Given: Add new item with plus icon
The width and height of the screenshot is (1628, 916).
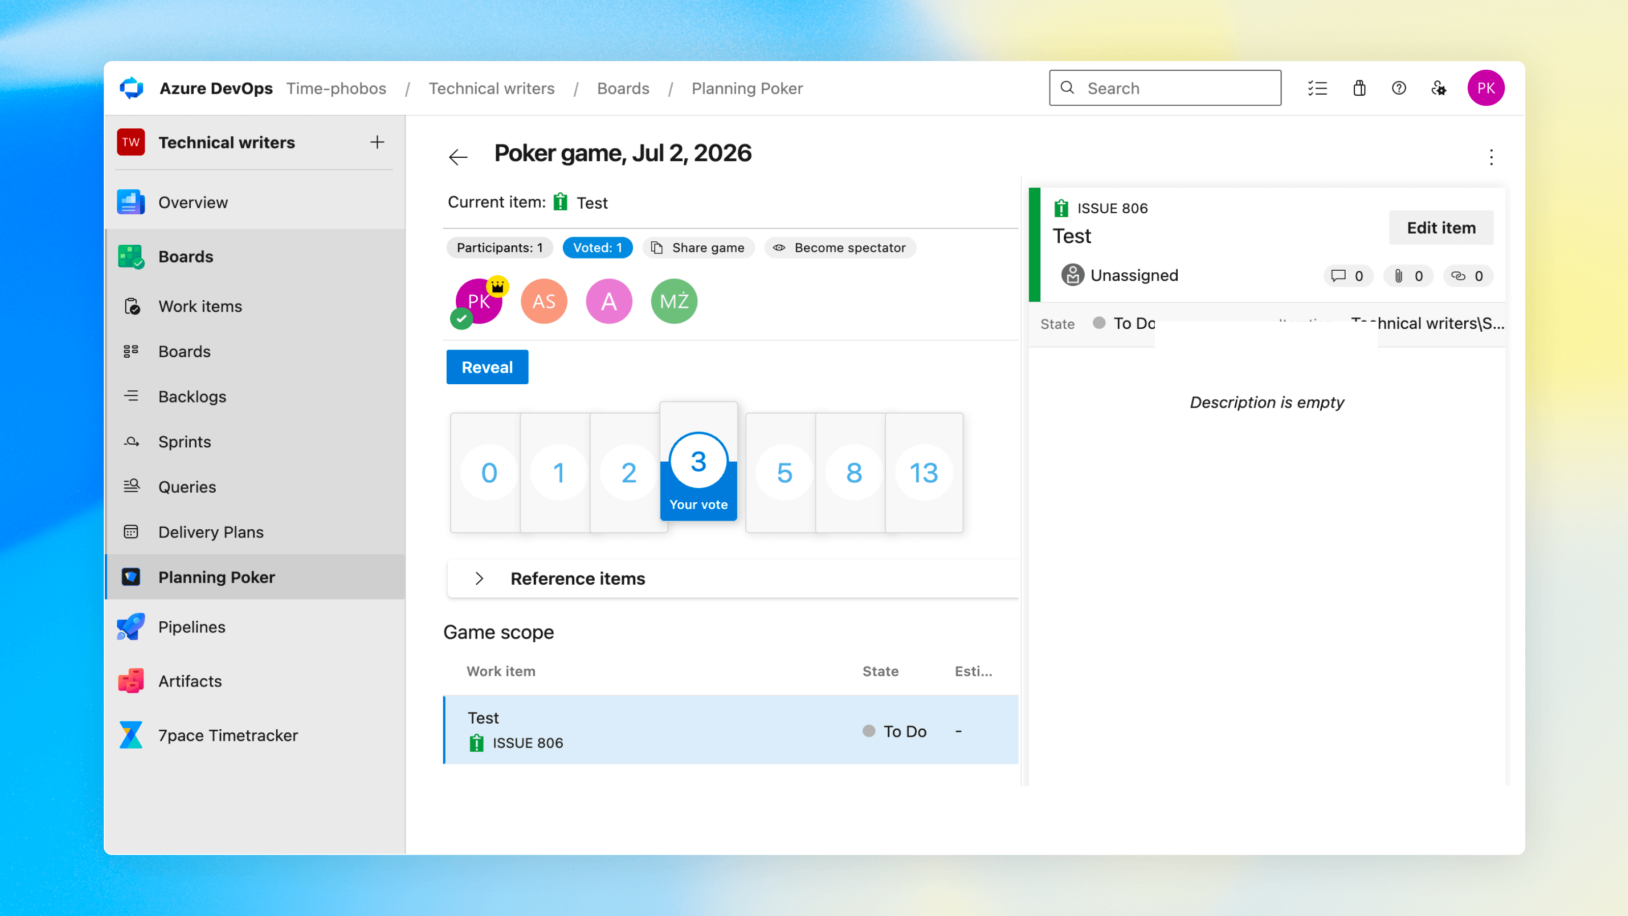Looking at the screenshot, I should tap(377, 142).
